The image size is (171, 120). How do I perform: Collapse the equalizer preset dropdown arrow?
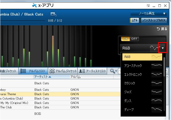click(x=163, y=48)
